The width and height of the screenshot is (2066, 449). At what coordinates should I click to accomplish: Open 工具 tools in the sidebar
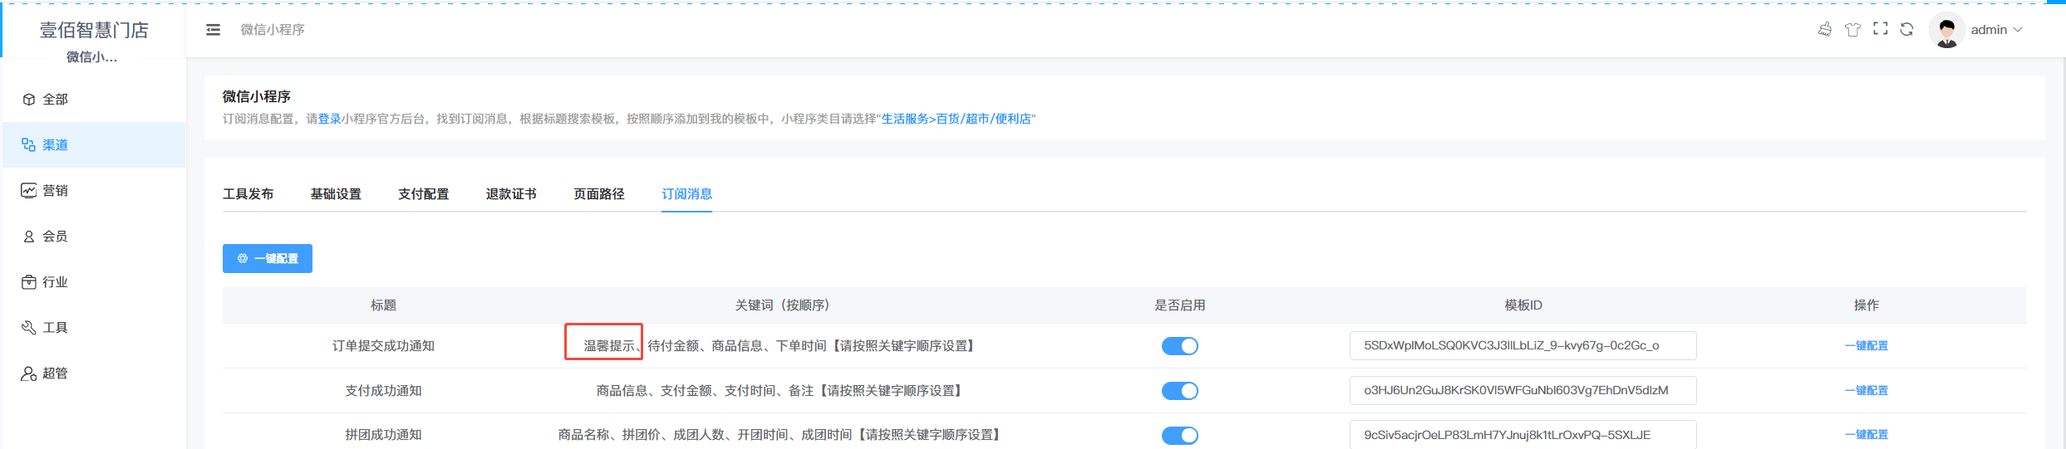click(x=55, y=328)
